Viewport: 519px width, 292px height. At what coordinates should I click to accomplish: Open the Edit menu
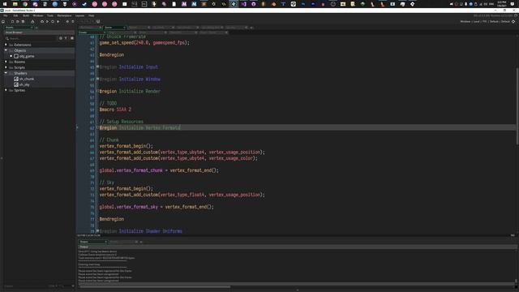tap(15, 15)
